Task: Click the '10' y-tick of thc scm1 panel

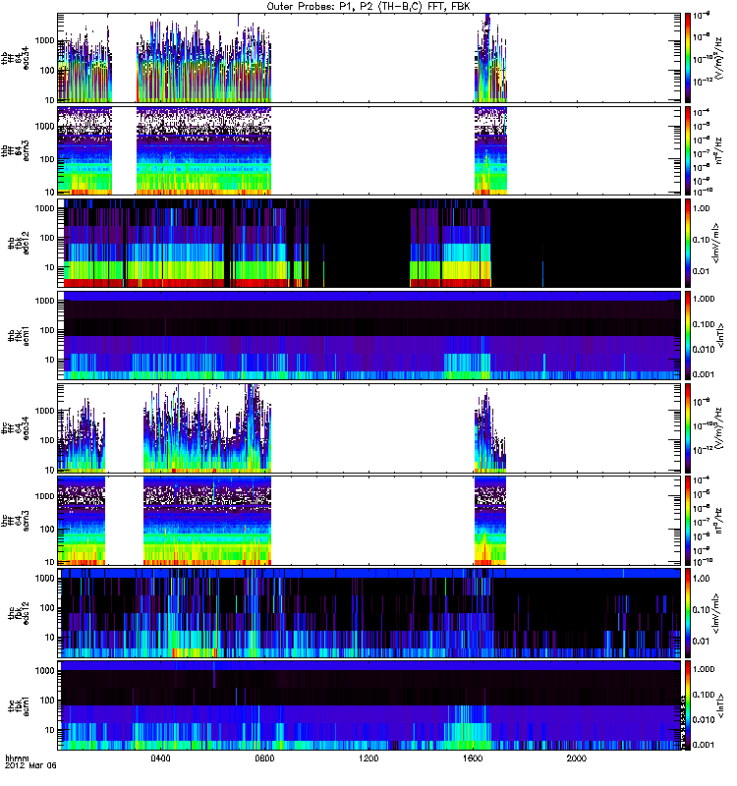Action: pos(50,730)
